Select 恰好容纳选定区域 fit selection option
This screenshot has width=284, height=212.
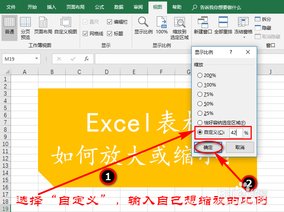pos(200,122)
